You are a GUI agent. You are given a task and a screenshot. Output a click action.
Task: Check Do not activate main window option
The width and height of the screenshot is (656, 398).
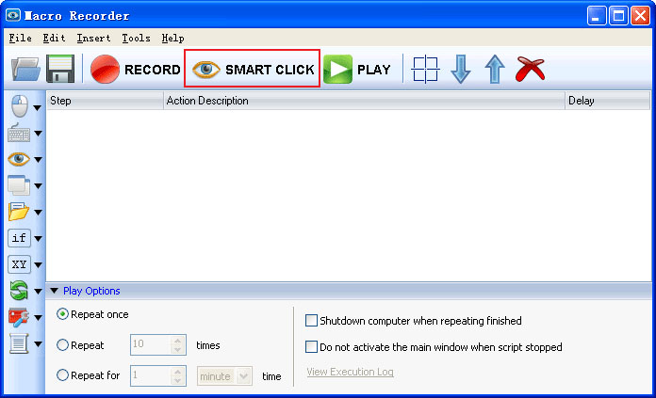pos(311,347)
